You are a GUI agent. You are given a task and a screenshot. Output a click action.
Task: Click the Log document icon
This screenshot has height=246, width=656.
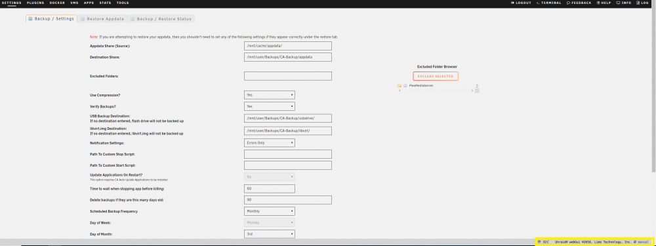tap(638, 3)
